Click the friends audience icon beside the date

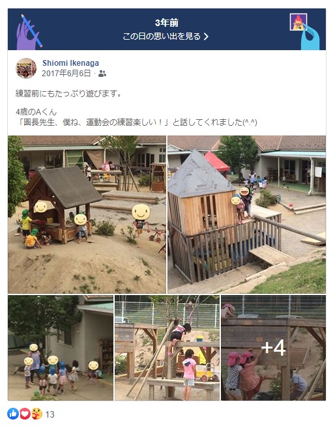(x=102, y=74)
